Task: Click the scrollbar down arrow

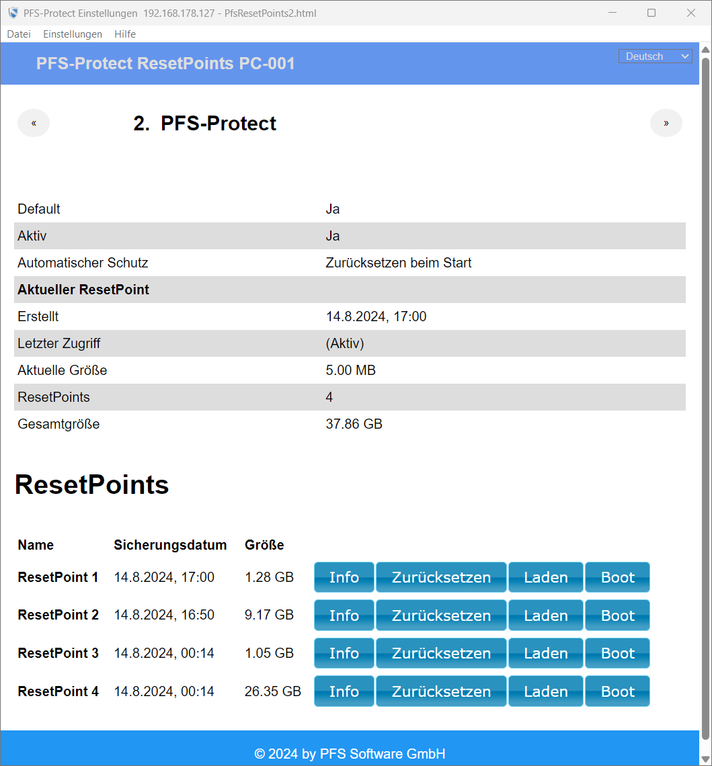Action: point(705,759)
